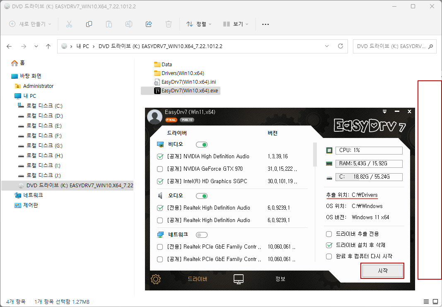Click chevron after 내 PC in address bar
Image resolution: width=442 pixels, height=307 pixels.
(x=94, y=46)
